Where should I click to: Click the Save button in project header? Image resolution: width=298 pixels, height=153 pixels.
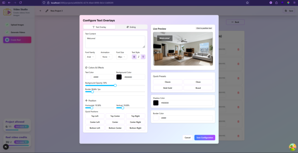point(289,11)
